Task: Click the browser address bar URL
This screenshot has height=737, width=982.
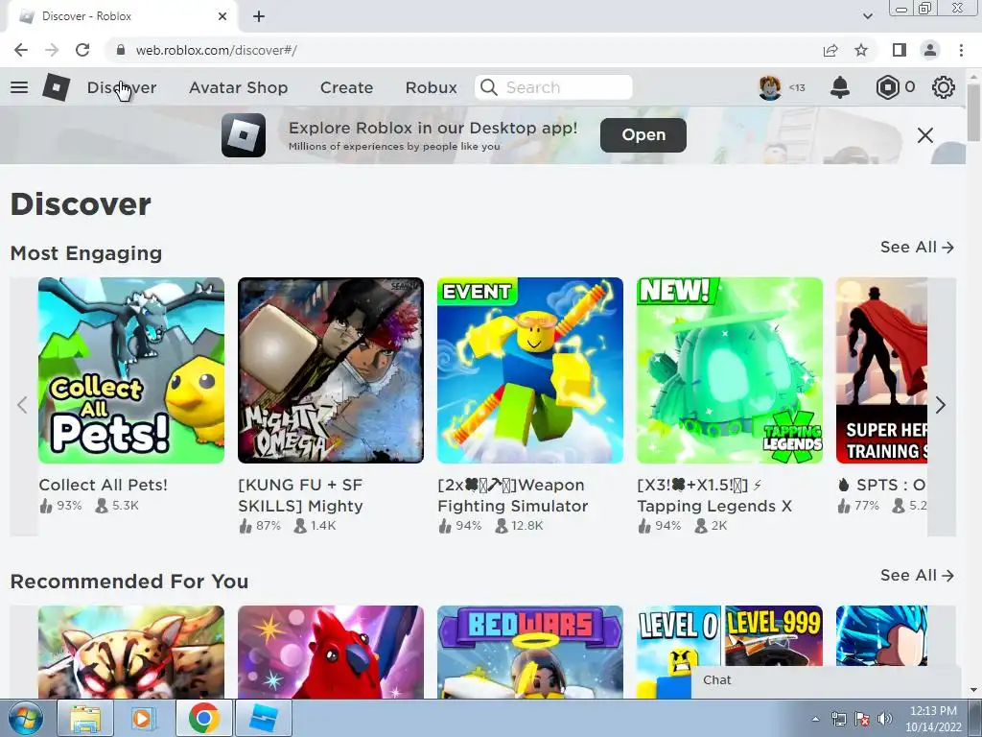Action: point(216,50)
